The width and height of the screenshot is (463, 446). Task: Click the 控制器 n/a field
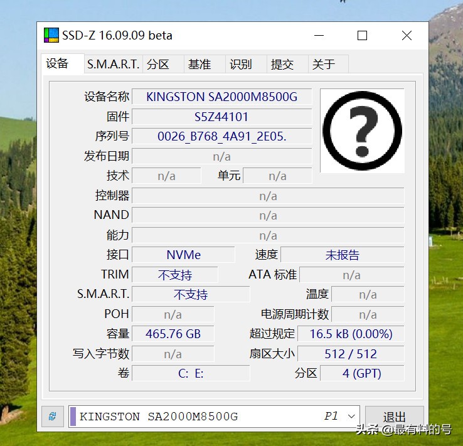[x=268, y=196]
